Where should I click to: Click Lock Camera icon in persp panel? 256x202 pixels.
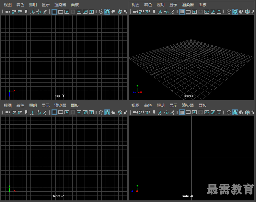tap(142, 12)
